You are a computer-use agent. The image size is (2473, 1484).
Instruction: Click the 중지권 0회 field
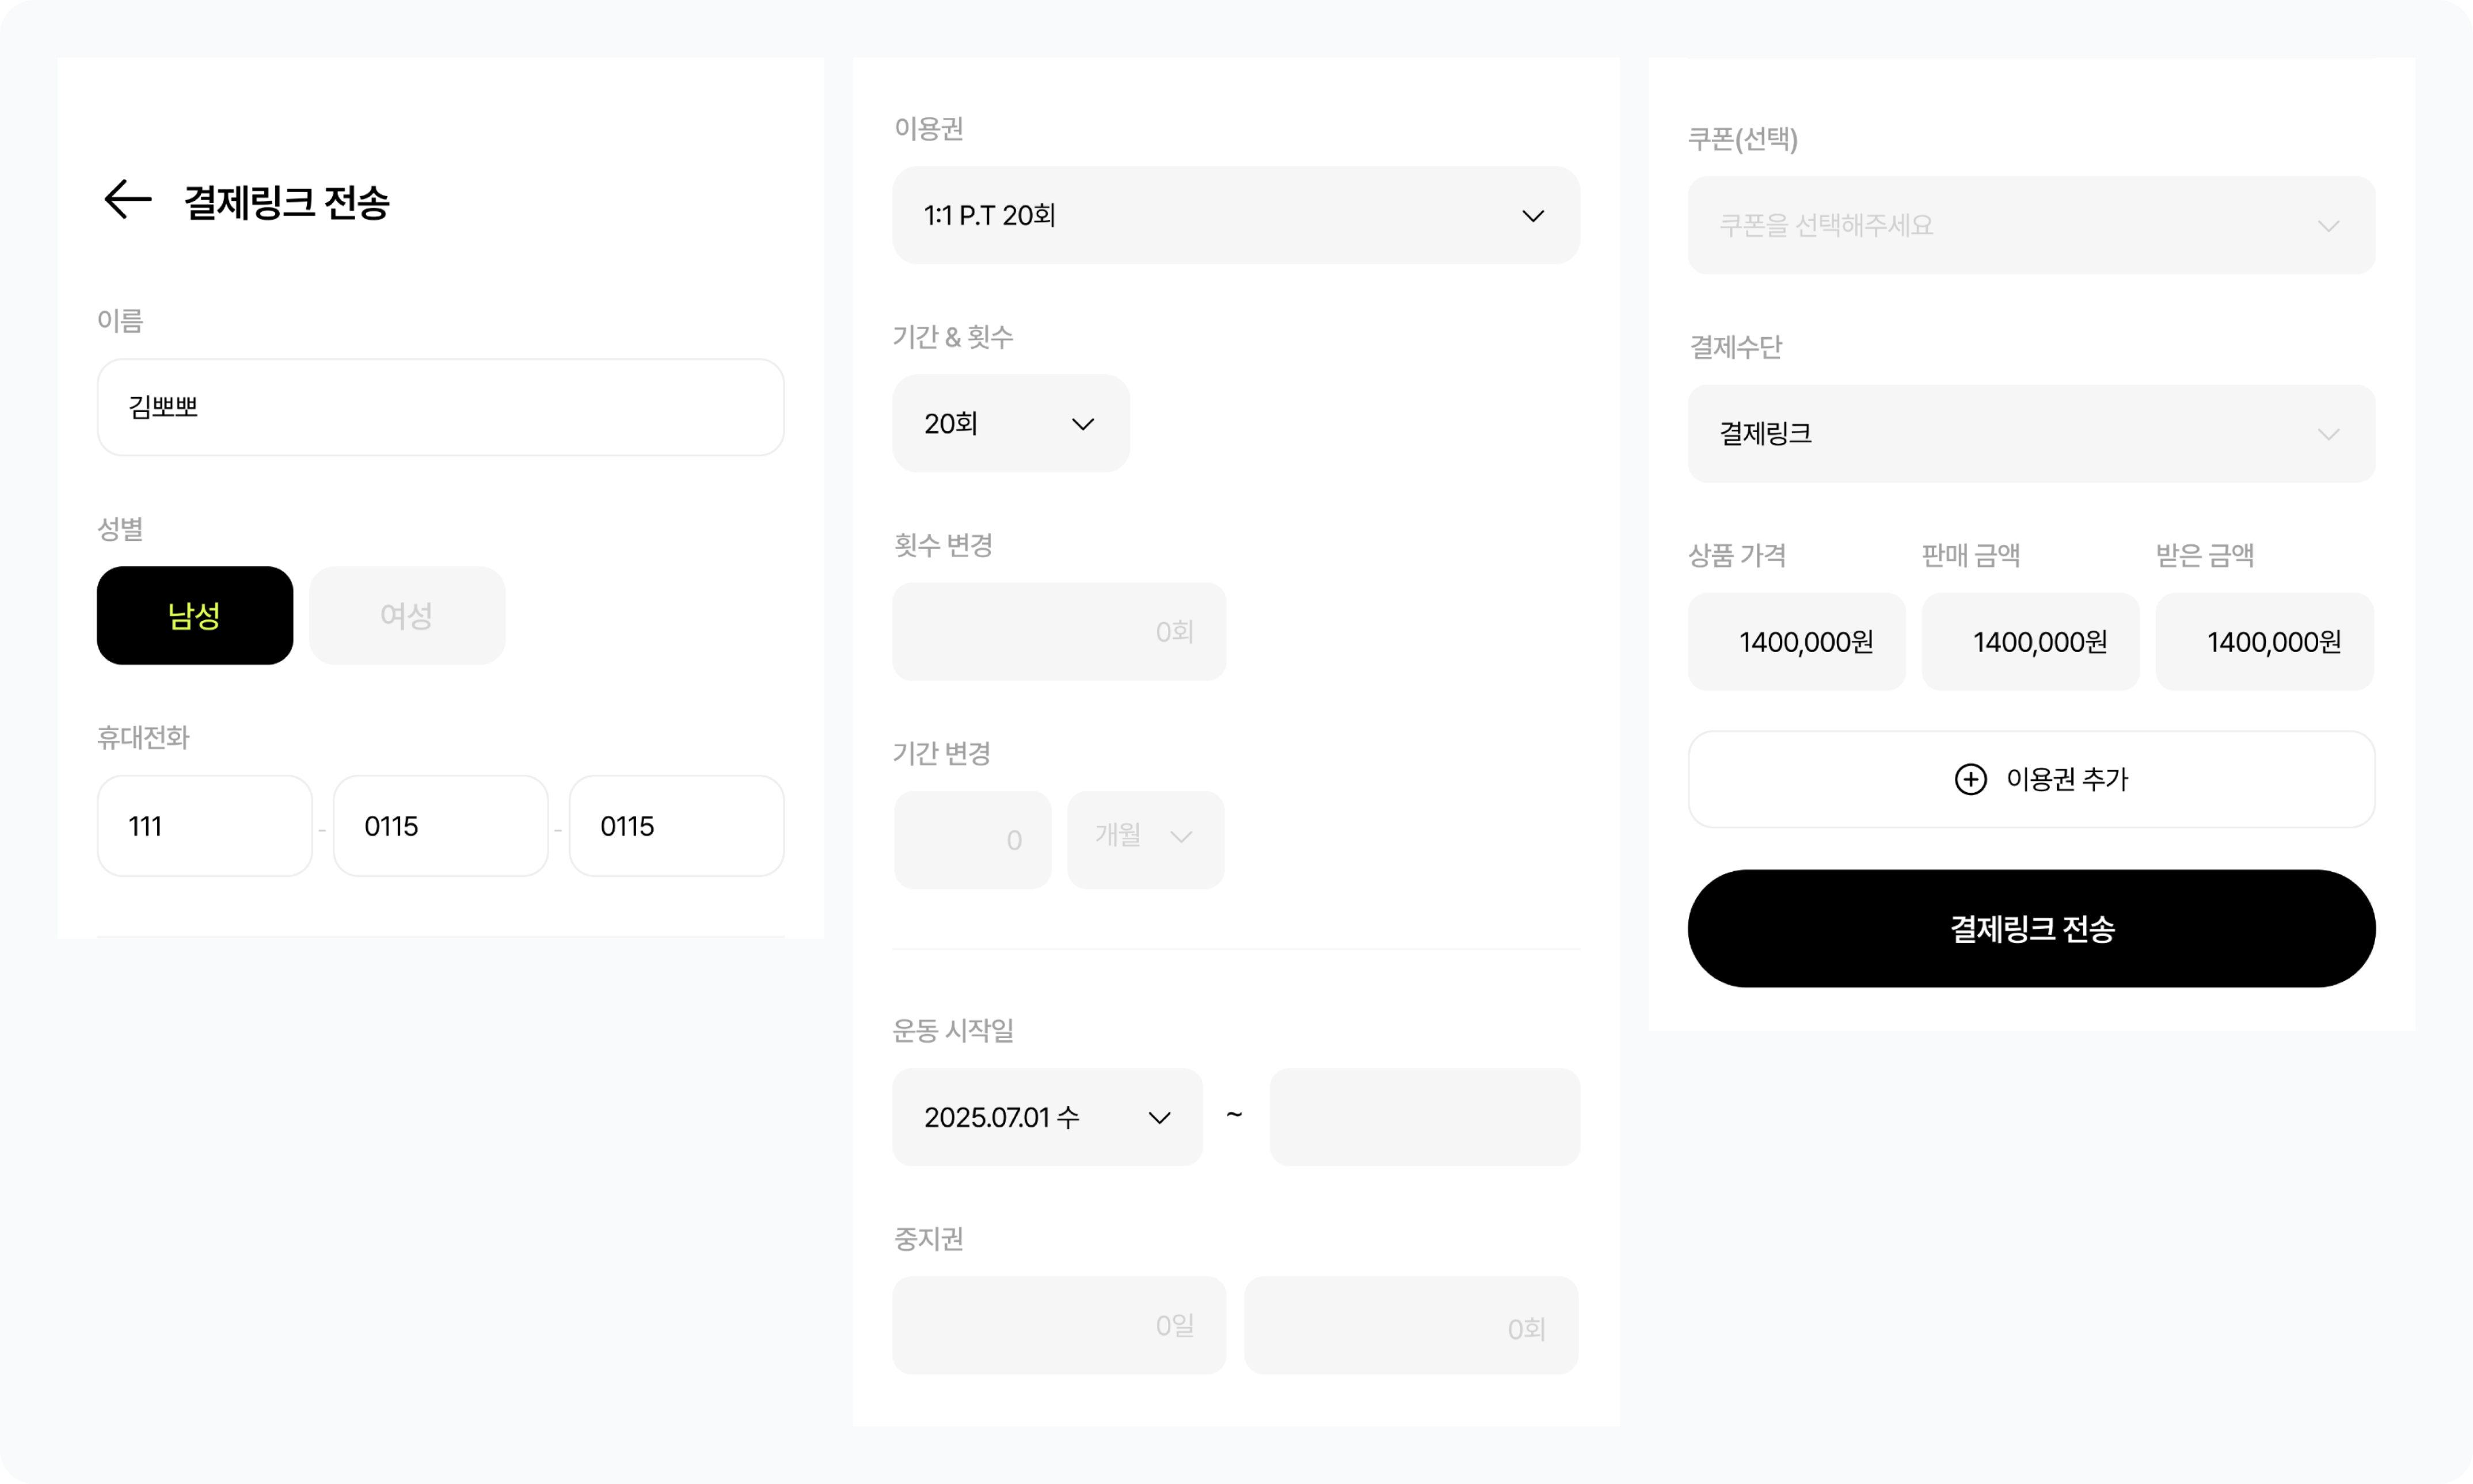tap(1410, 1324)
